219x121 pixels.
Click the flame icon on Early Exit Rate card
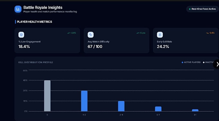160,35
